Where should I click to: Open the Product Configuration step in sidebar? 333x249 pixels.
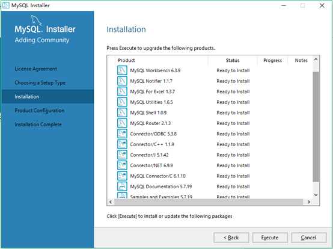pos(40,111)
